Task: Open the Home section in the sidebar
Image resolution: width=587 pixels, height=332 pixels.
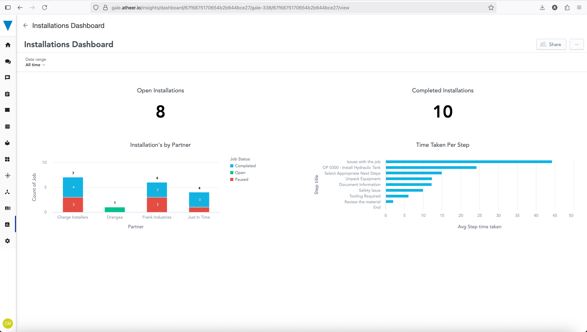Action: click(8, 45)
